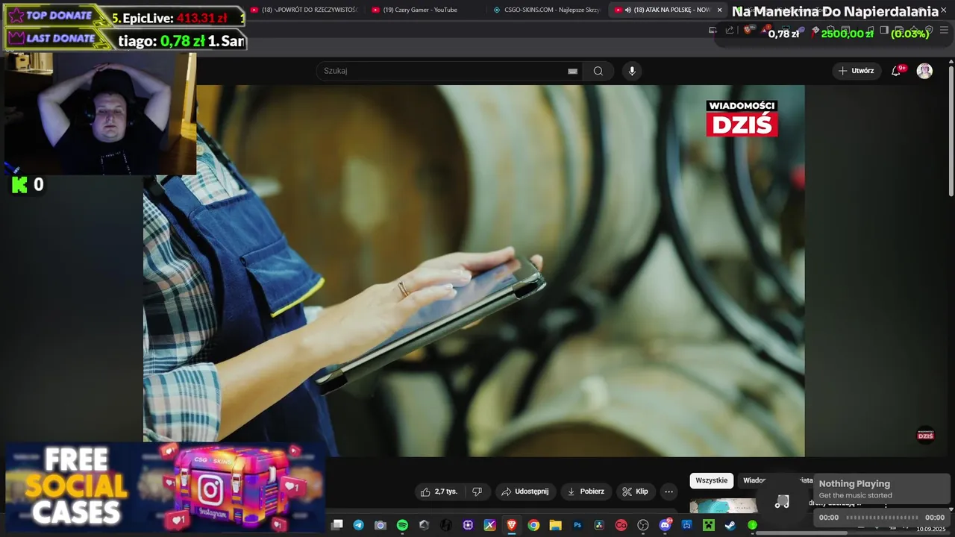Click the Task View icon on taskbar
The width and height of the screenshot is (955, 537).
[x=337, y=525]
